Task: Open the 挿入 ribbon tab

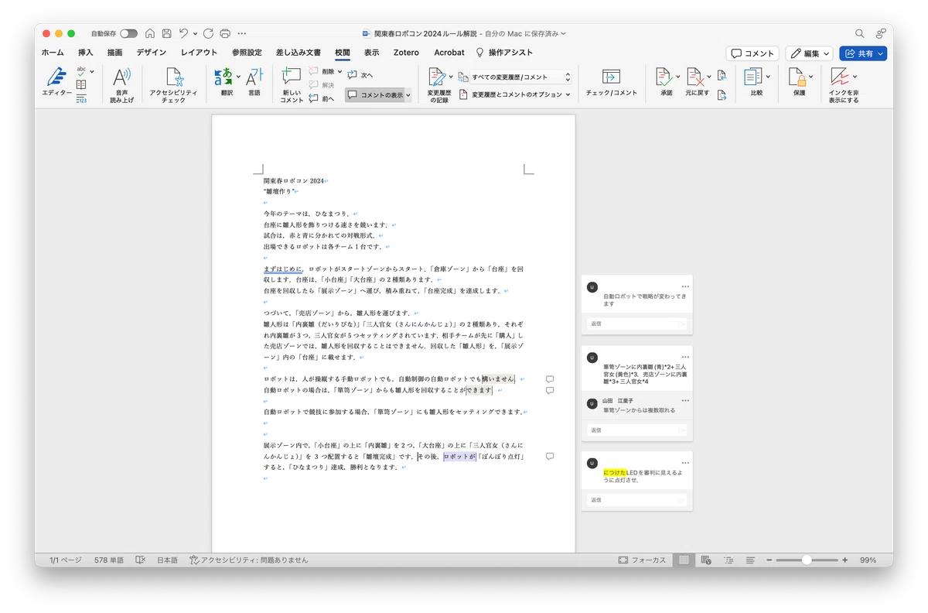Action: point(86,53)
